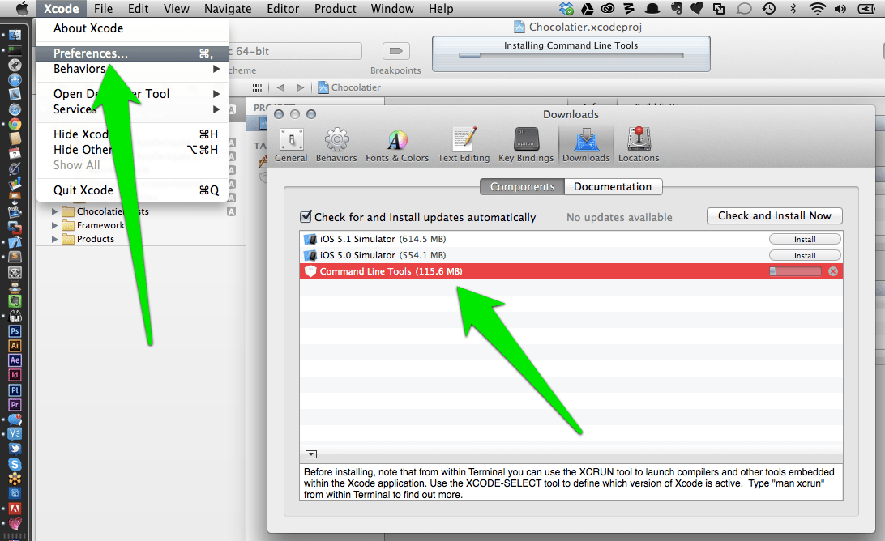
Task: Open After Effects from the Dock
Action: click(x=15, y=360)
